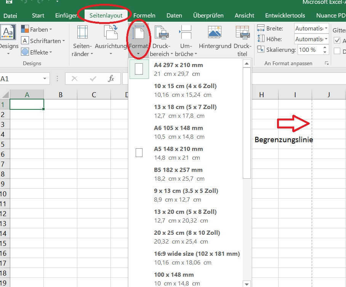Open the page setup dialog launcher
This screenshot has height=287, width=346.
(327, 63)
